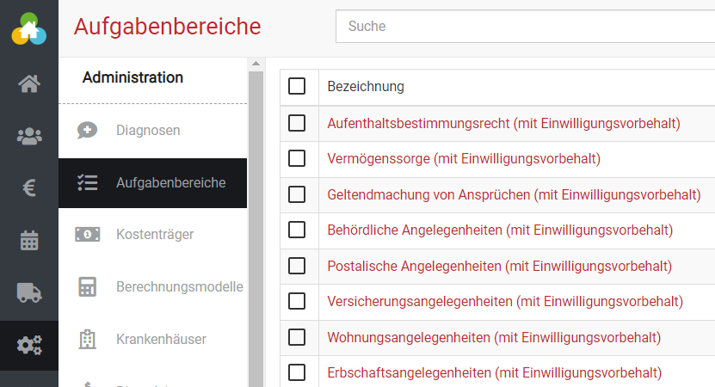The width and height of the screenshot is (715, 387).
Task: Toggle the select-all checkbox beside Bezeichnung
Action: point(297,87)
